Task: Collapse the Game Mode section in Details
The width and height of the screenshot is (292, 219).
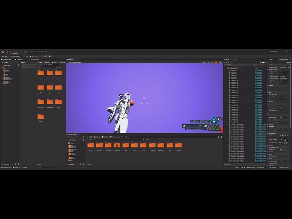Action: click(268, 65)
